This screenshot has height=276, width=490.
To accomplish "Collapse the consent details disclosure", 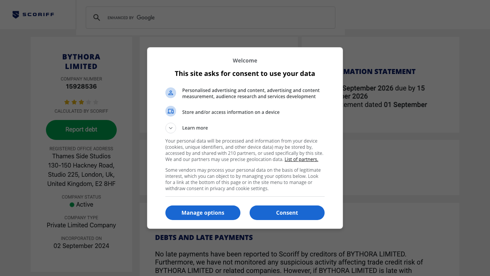I will (x=170, y=128).
